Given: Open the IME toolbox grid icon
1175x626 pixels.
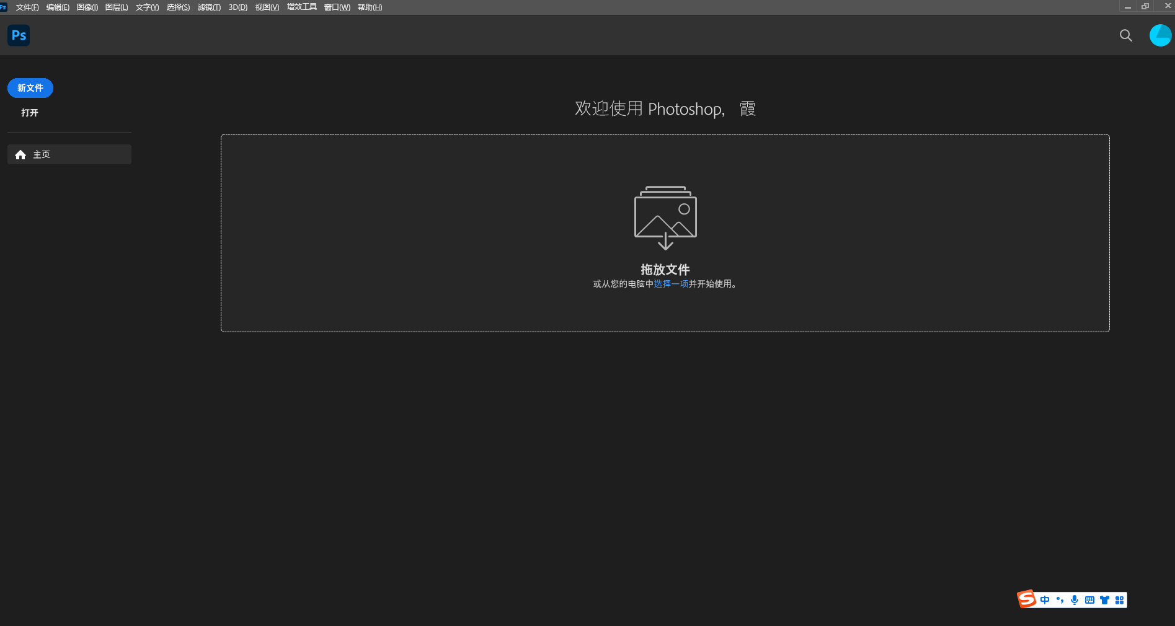Looking at the screenshot, I should click(x=1119, y=600).
